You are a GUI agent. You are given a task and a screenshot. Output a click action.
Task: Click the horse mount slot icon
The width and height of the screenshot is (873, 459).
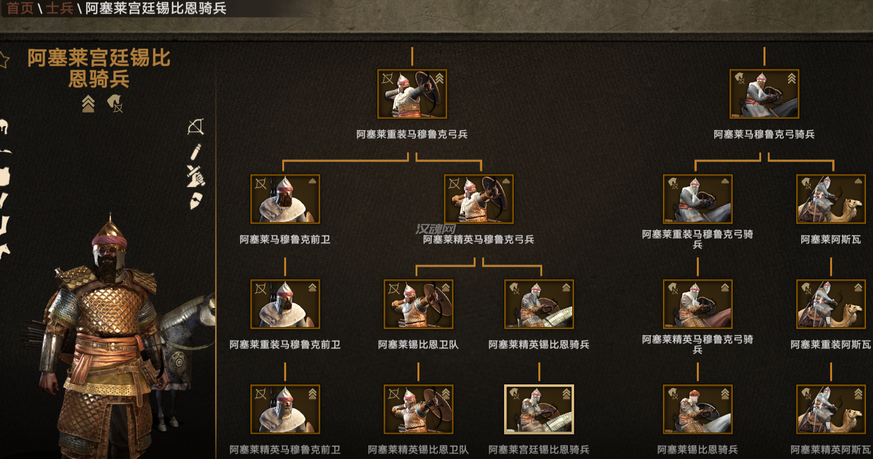click(x=4, y=250)
